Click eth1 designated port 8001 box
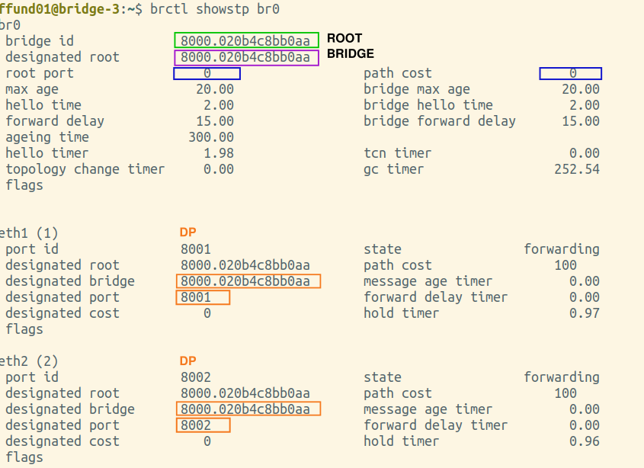 [x=203, y=297]
